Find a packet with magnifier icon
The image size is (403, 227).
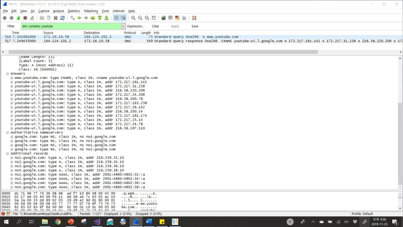pyautogui.click(x=72, y=18)
